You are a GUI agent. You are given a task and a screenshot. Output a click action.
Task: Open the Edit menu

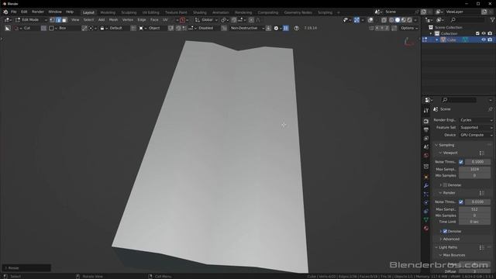[x=24, y=12]
